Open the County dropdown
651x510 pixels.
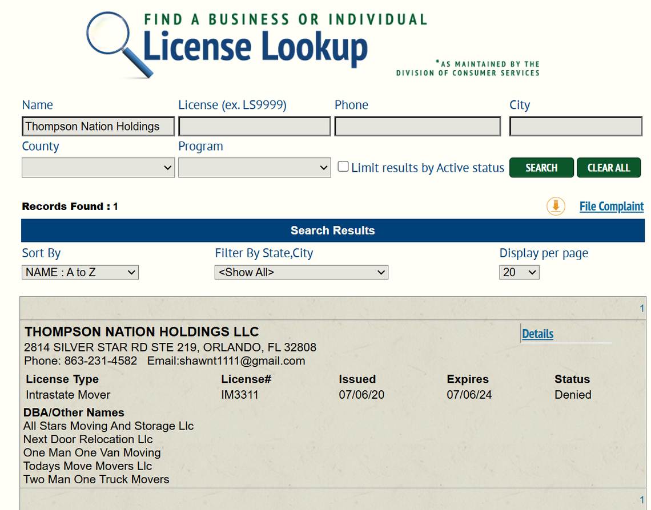[98, 167]
